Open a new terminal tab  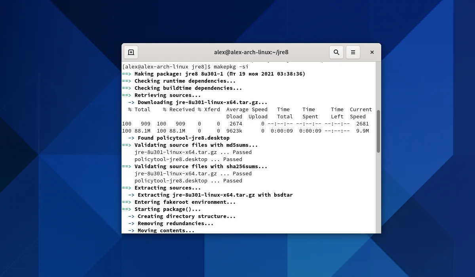[x=131, y=52]
